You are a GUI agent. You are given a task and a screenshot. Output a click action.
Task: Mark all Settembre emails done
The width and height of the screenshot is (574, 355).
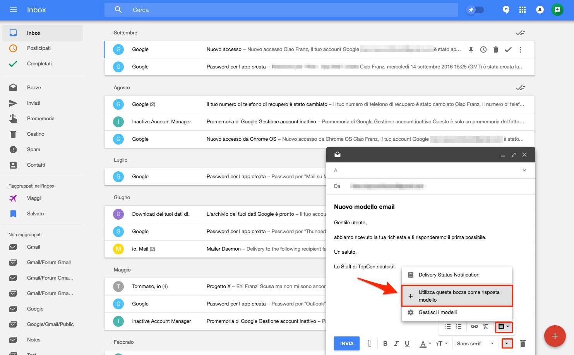(x=521, y=33)
